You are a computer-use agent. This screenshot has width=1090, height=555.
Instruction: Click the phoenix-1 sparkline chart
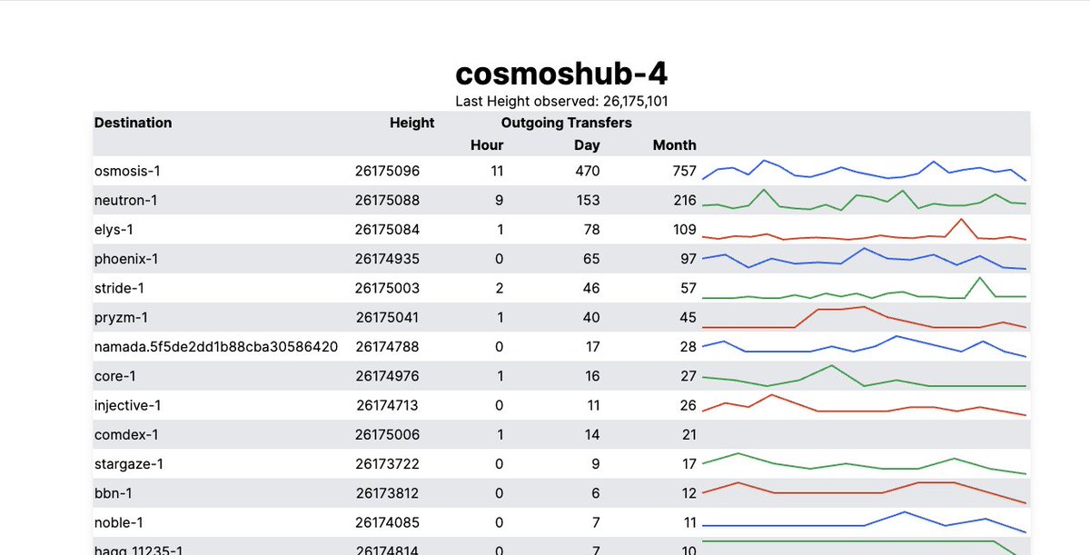click(x=864, y=258)
